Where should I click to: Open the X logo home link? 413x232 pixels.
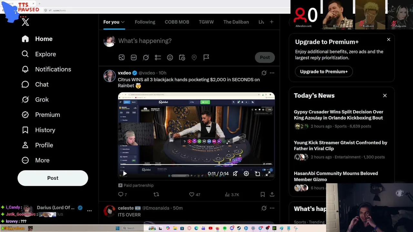(x=25, y=22)
